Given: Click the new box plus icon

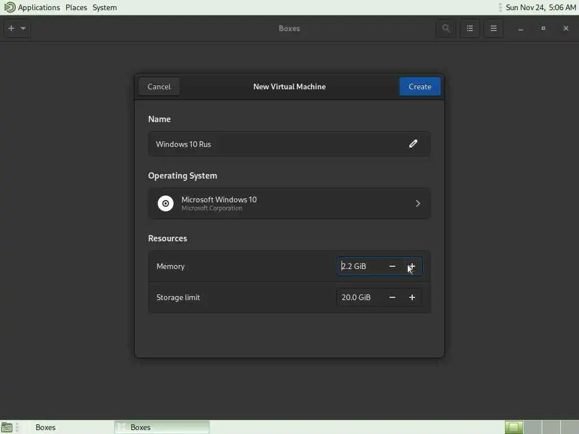Looking at the screenshot, I should [x=11, y=28].
